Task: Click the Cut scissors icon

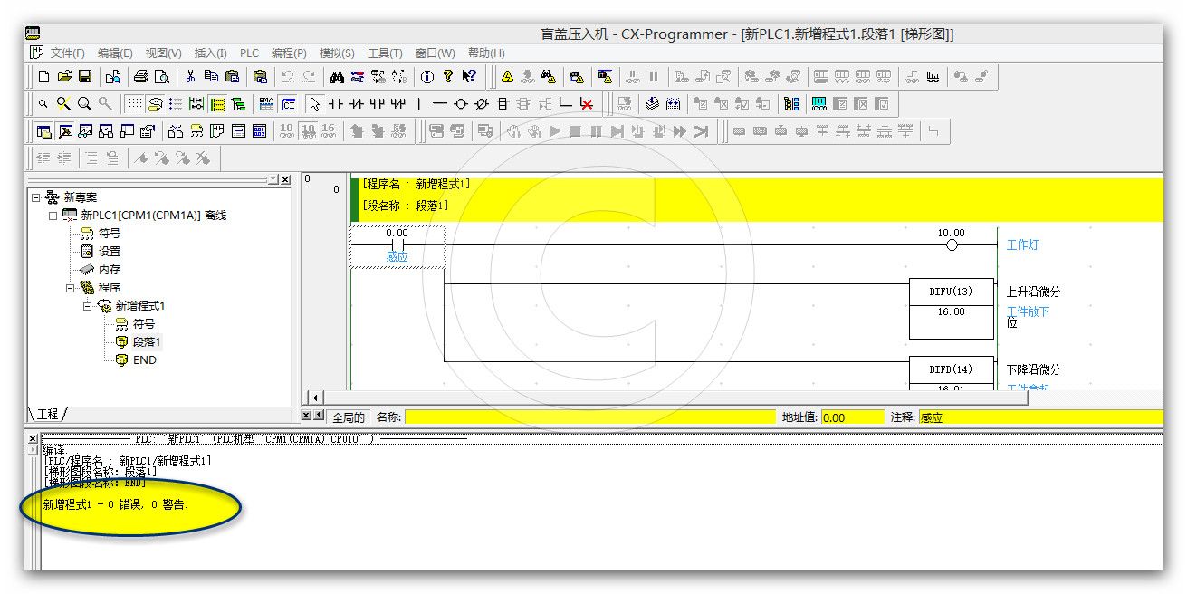Action: [190, 77]
